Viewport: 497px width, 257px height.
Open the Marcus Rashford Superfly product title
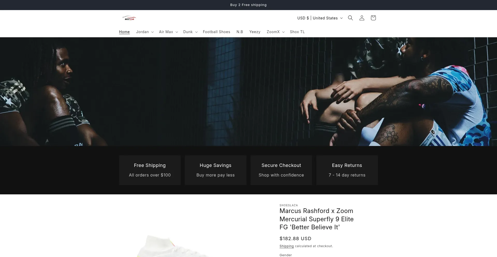pyautogui.click(x=316, y=219)
